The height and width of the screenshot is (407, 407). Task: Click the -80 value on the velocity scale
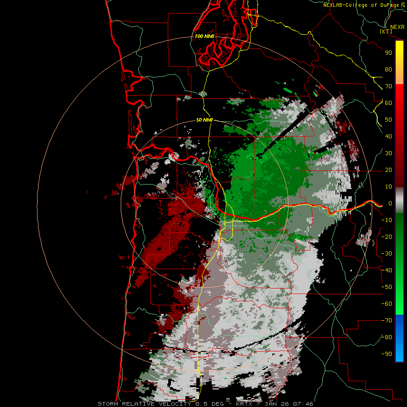coord(387,337)
